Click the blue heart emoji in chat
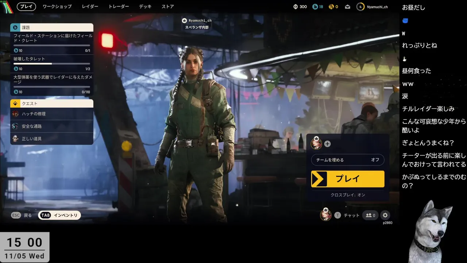467x263 pixels. (405, 21)
